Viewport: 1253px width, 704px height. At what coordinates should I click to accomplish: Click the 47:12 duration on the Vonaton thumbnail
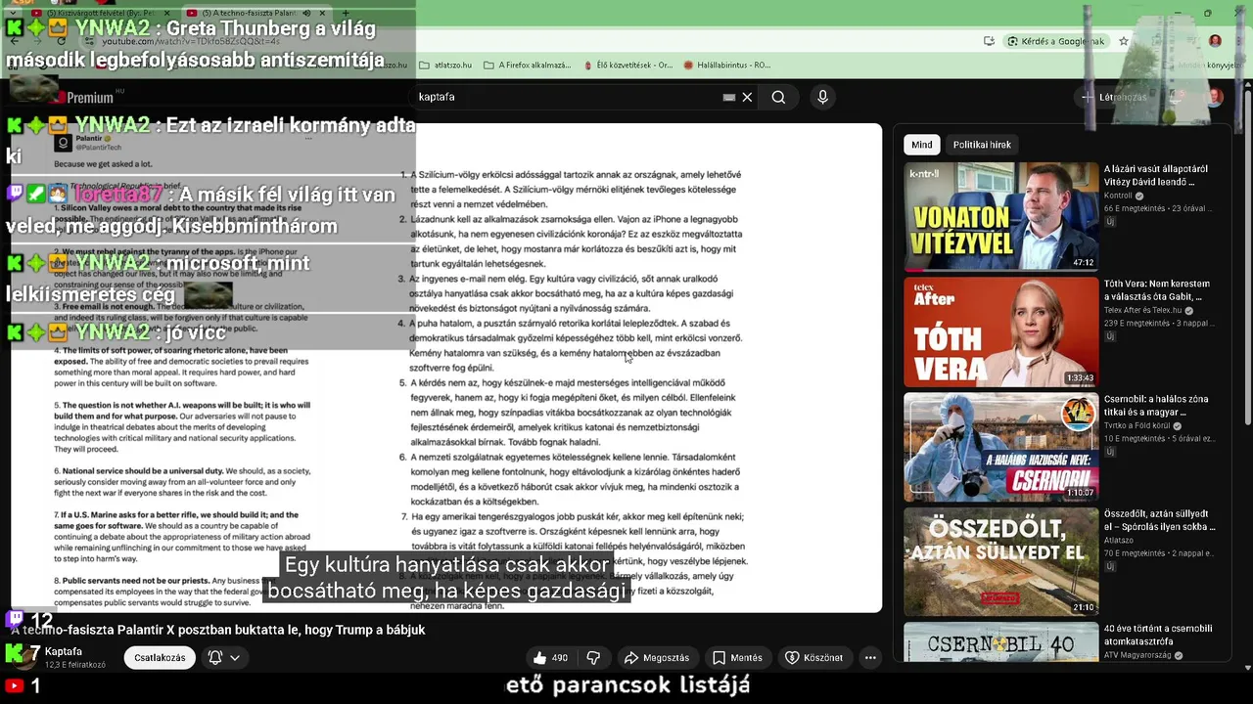tap(1083, 262)
